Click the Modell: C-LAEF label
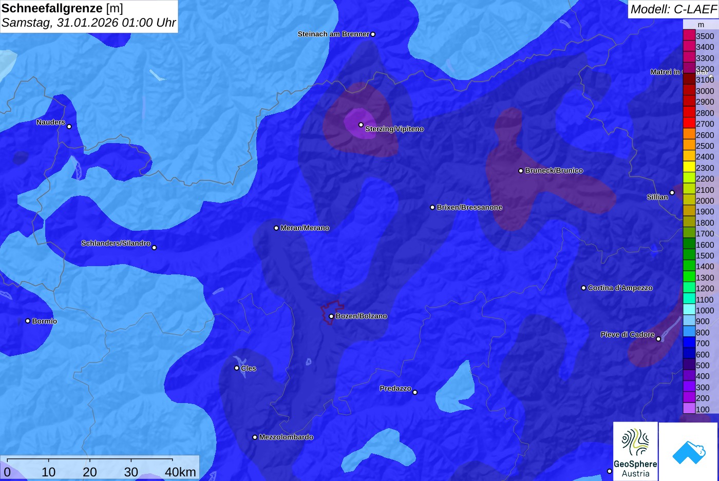The width and height of the screenshot is (719, 481). pyautogui.click(x=673, y=9)
